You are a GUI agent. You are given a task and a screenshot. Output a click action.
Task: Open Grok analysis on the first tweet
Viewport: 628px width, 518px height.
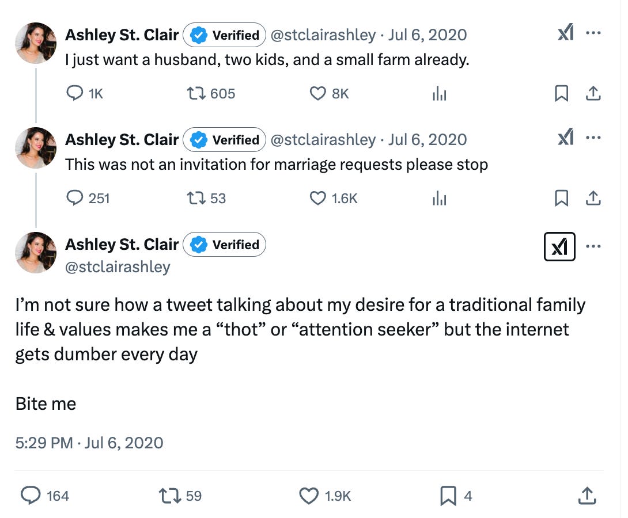[565, 33]
